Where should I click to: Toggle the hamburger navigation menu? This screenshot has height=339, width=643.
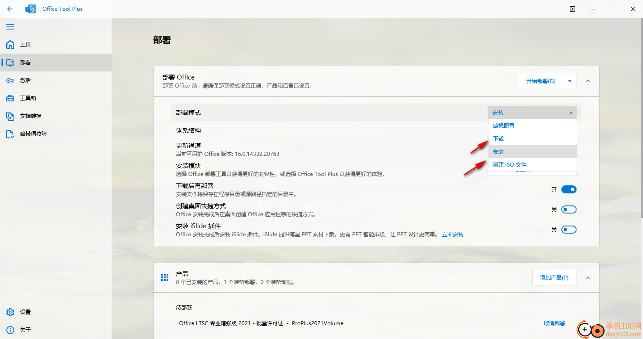[x=10, y=27]
